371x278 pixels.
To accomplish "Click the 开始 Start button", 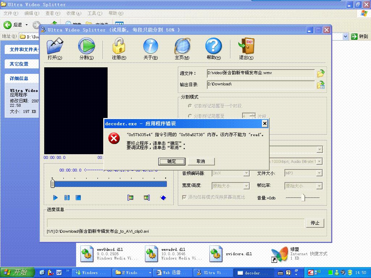I will [x=17, y=273].
